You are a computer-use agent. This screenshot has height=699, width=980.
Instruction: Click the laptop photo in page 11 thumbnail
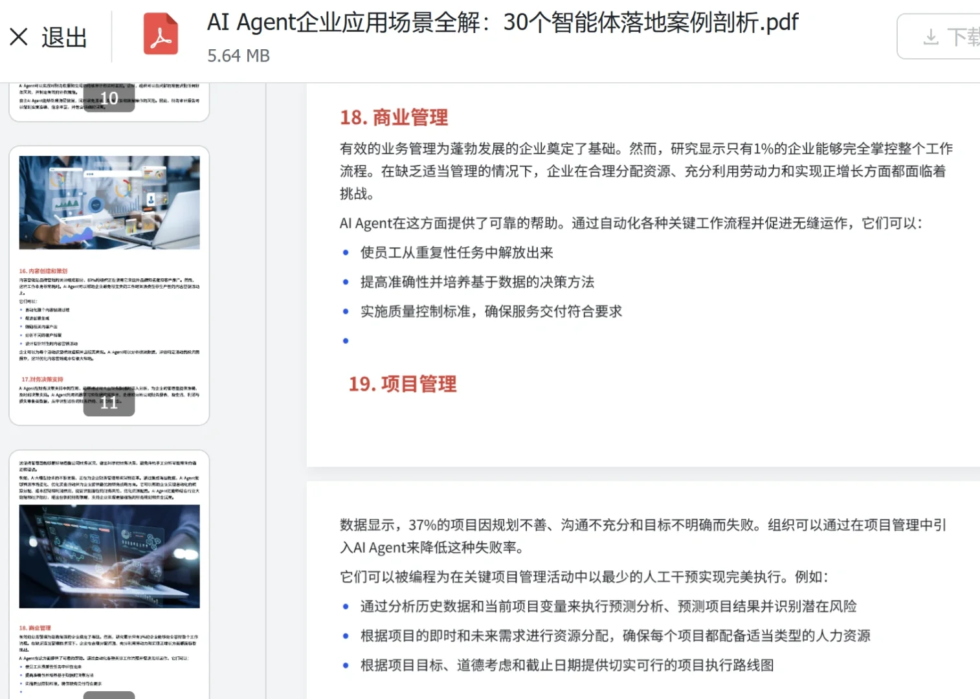(x=109, y=203)
